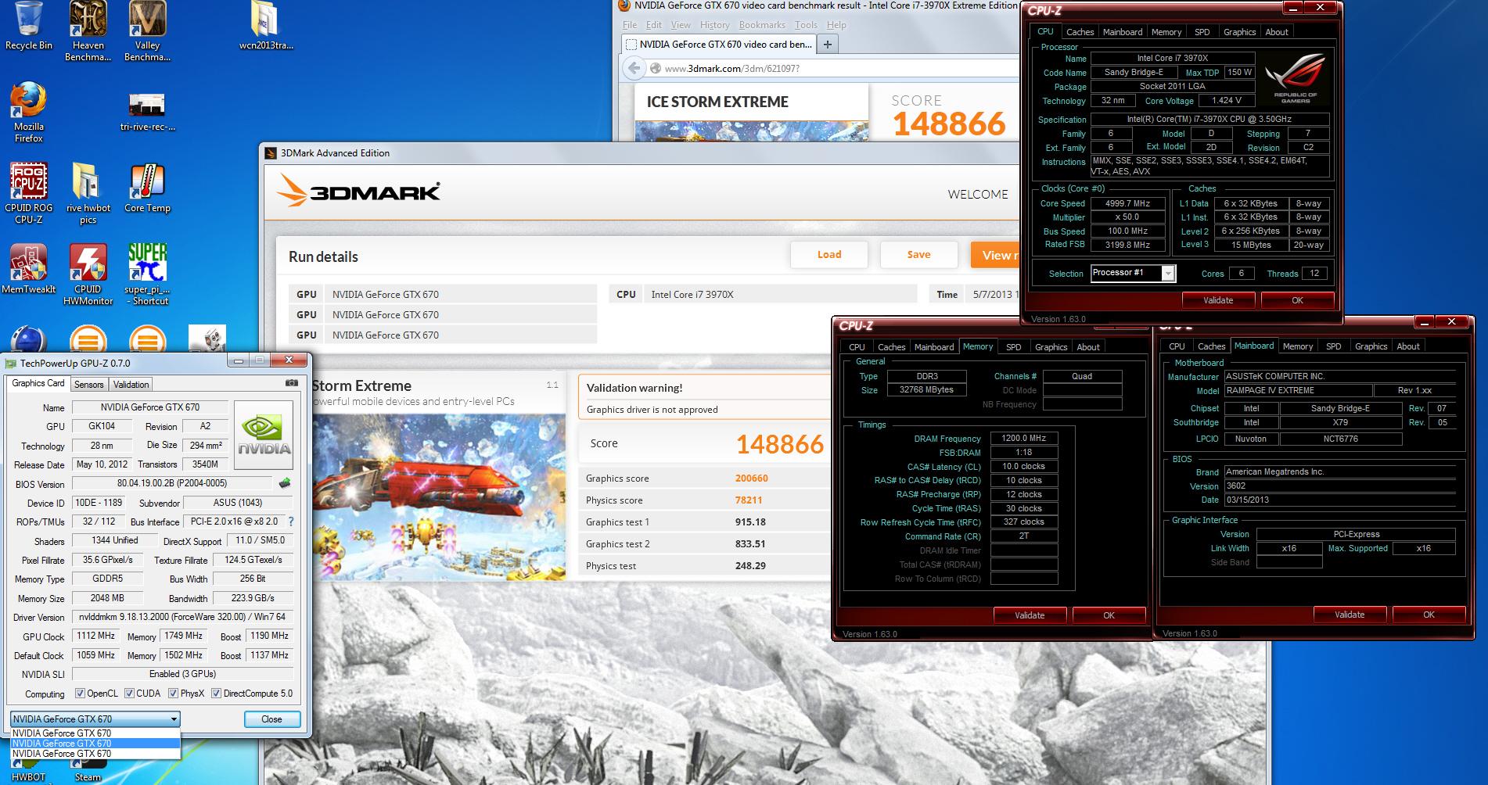The image size is (1488, 785).
Task: Toggle the PhysX checkbox in GPU-Z
Action: point(173,694)
